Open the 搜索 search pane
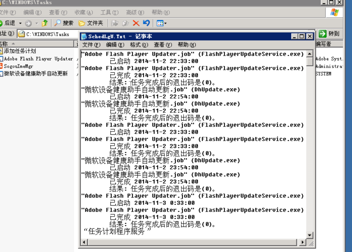The width and height of the screenshot is (352, 252). point(64,23)
